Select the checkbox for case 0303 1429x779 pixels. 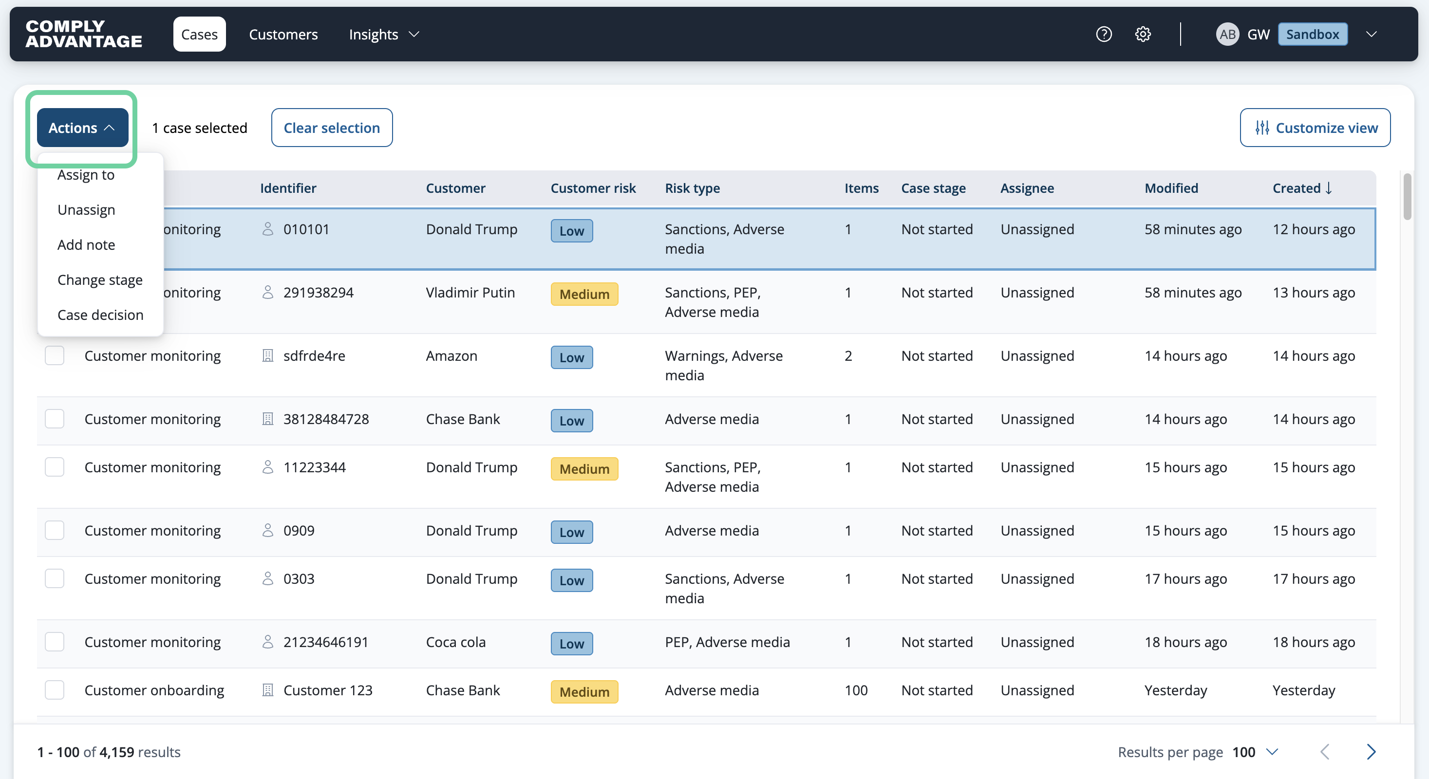coord(55,578)
